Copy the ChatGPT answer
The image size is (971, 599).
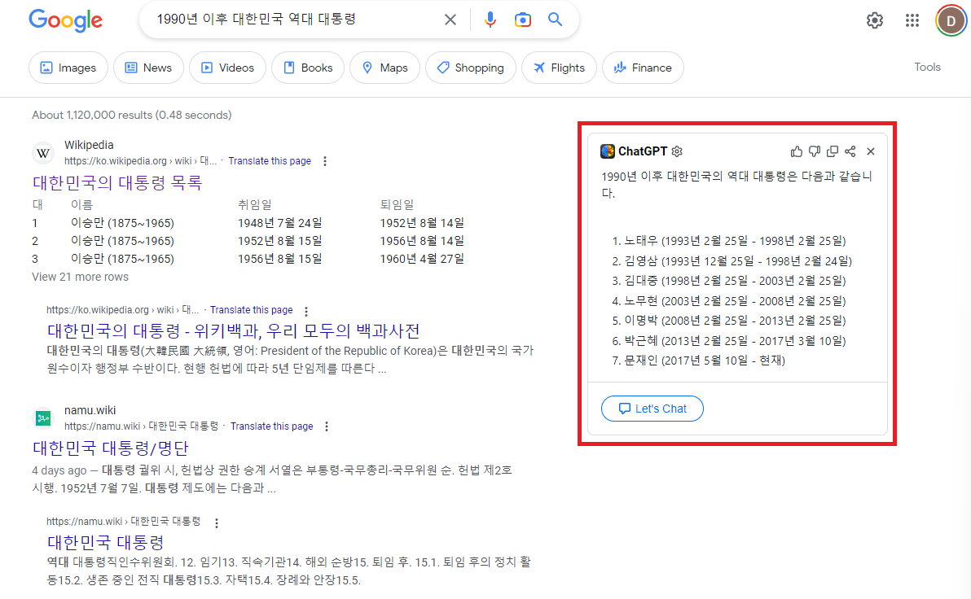point(833,151)
